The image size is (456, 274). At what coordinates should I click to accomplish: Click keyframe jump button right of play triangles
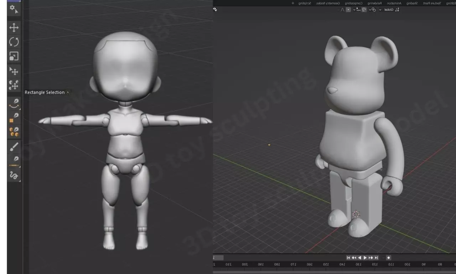[371, 258]
